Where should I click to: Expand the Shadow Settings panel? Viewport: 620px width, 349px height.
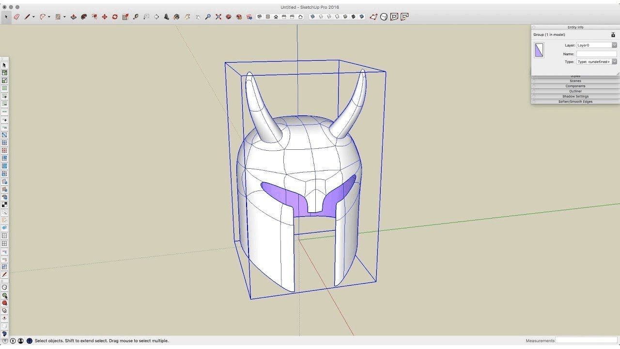[575, 96]
